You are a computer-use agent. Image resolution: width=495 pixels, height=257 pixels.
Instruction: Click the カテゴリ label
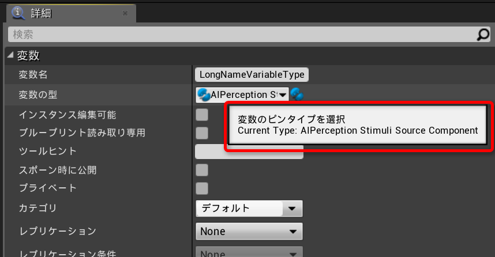[x=38, y=208]
